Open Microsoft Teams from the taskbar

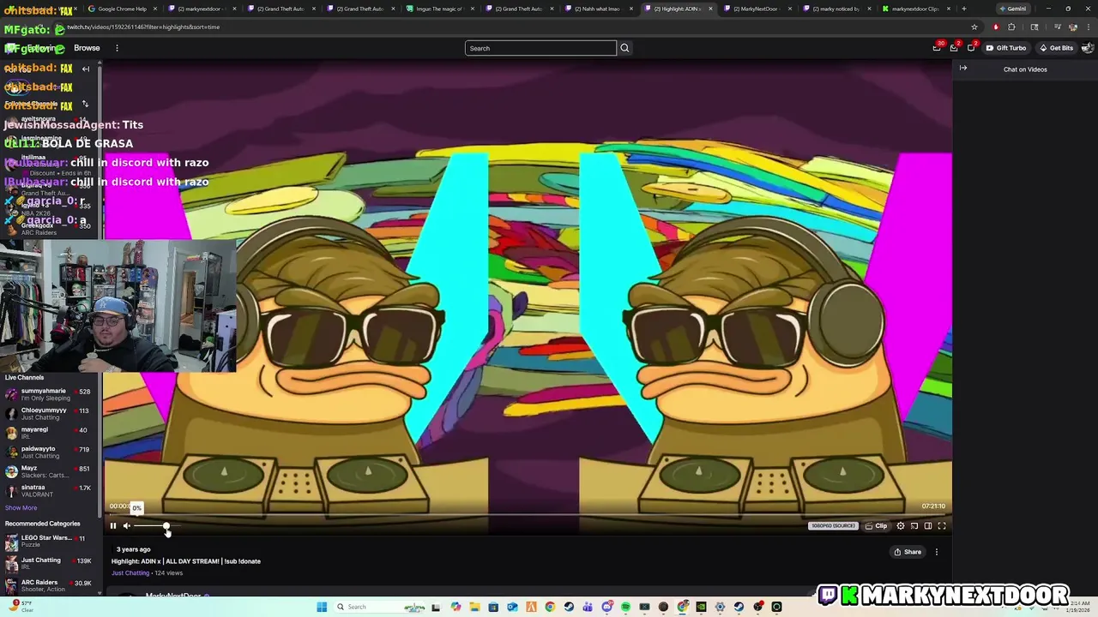click(x=588, y=607)
